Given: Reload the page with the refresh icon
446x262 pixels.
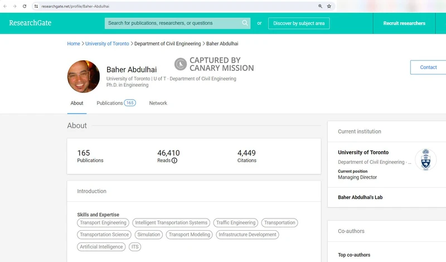Looking at the screenshot, I should click(25, 6).
